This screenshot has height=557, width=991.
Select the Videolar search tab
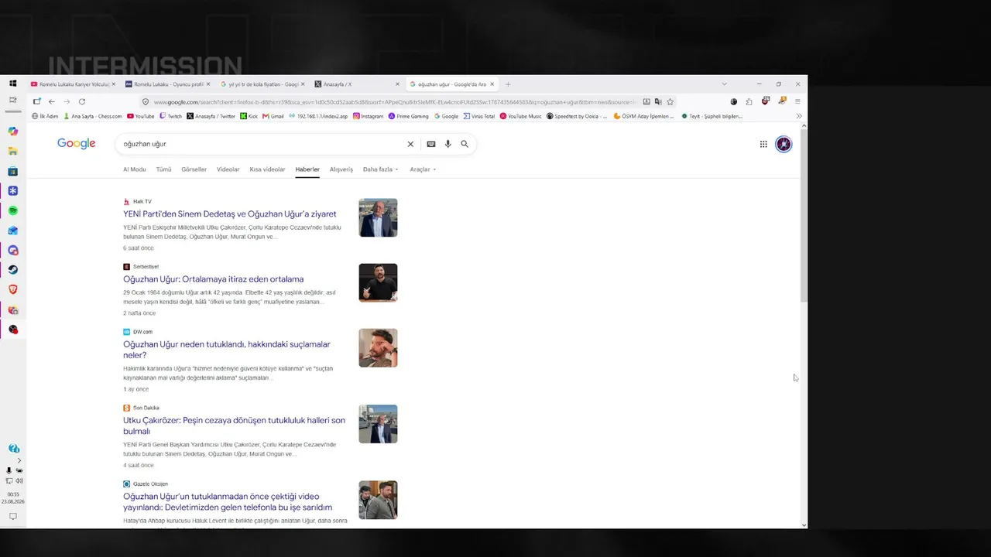[228, 169]
